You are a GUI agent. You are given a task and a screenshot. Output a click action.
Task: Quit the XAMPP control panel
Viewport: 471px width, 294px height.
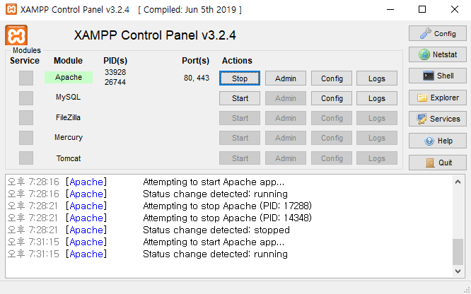click(437, 163)
